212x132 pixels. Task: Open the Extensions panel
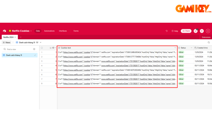coord(206,37)
